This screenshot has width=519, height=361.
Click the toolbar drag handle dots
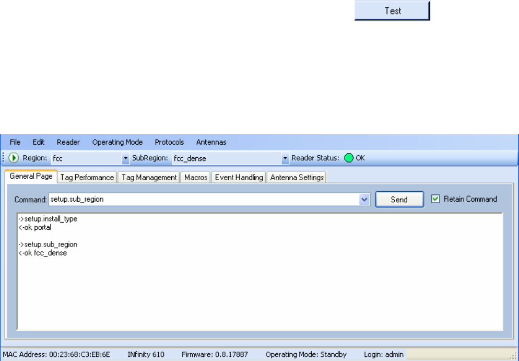3,158
